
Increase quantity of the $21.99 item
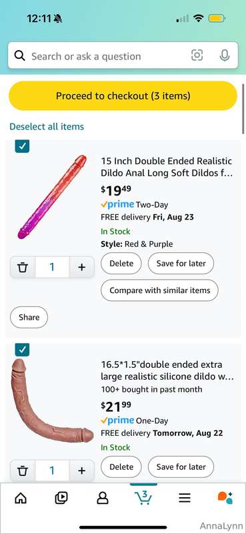pos(81,471)
